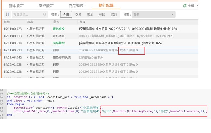211x133 pixels.
Task: Click the 搜尋商品 search input field
Action: tap(27, 14)
